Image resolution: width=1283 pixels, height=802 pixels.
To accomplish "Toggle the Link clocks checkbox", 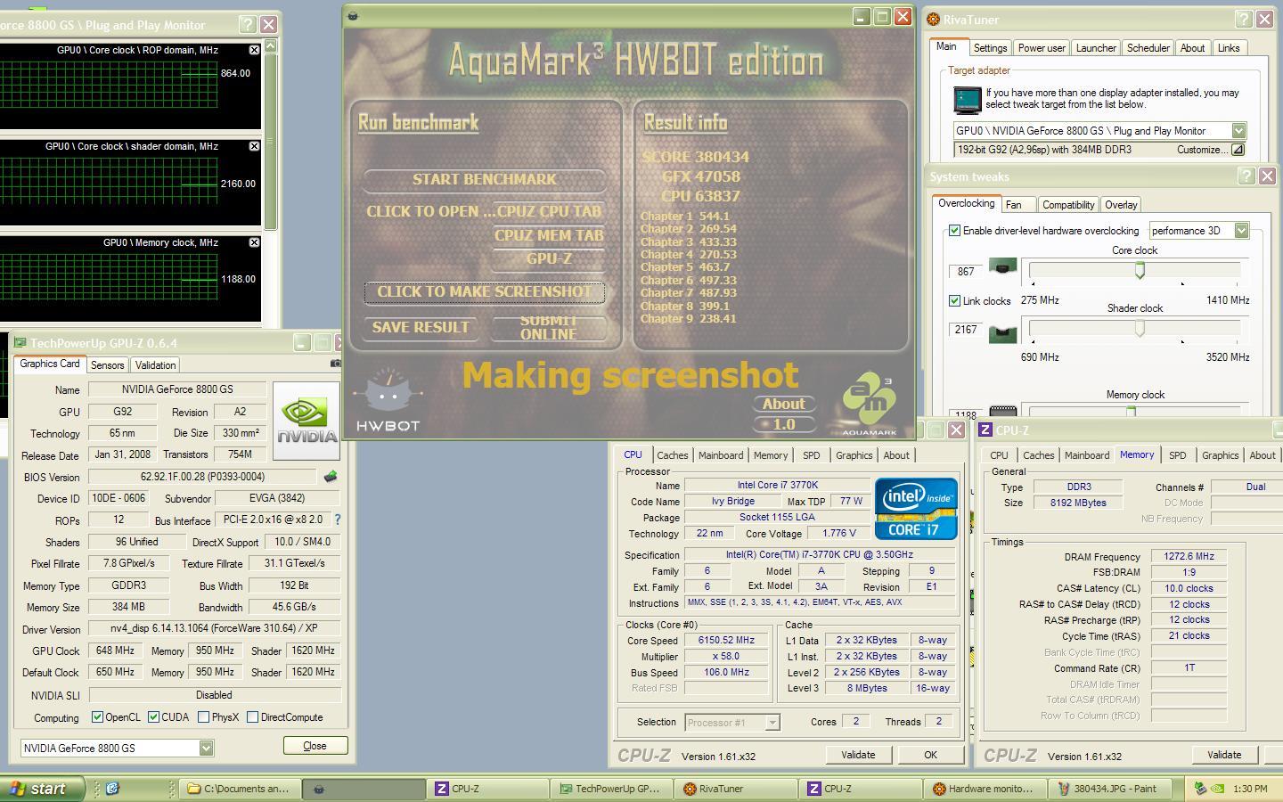I will [954, 300].
